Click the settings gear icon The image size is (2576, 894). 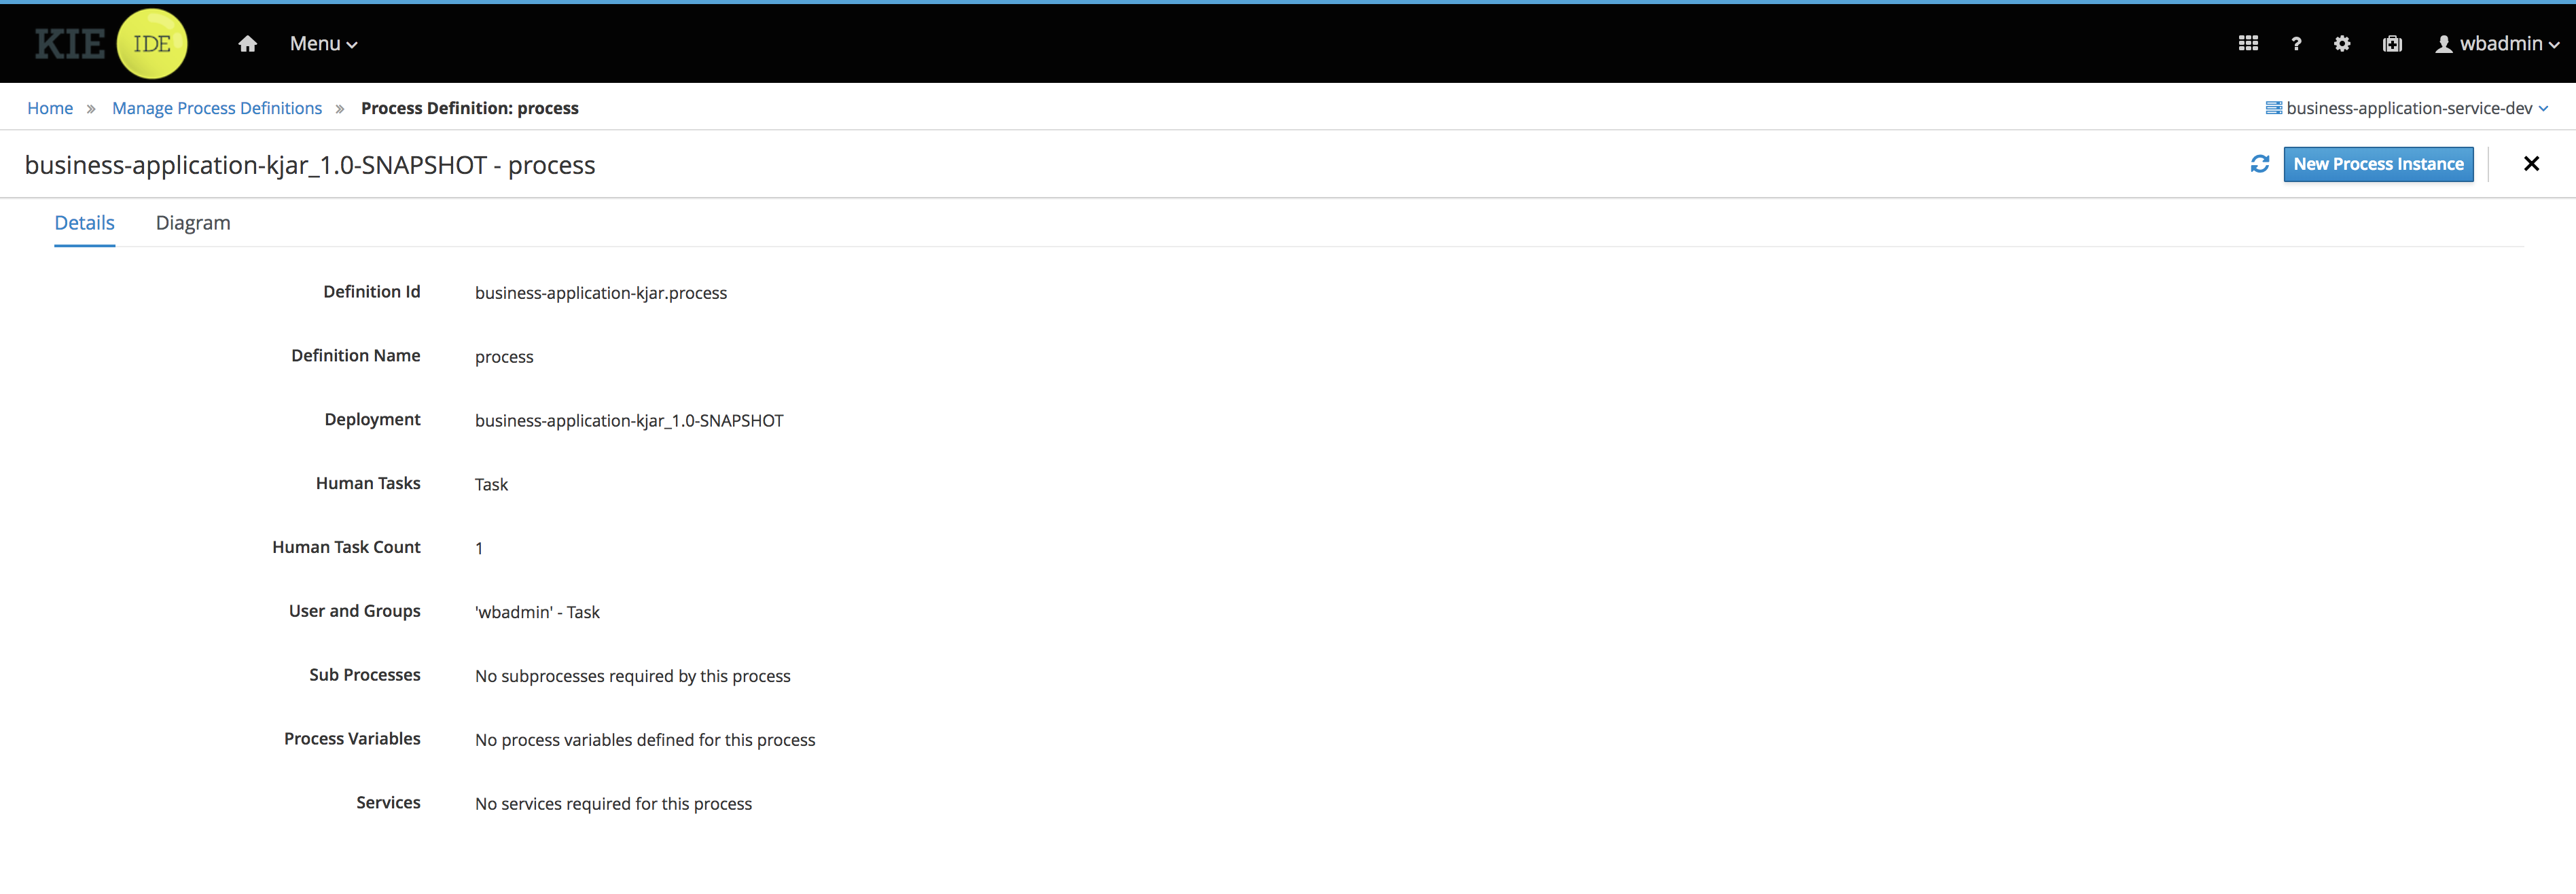pos(2340,44)
